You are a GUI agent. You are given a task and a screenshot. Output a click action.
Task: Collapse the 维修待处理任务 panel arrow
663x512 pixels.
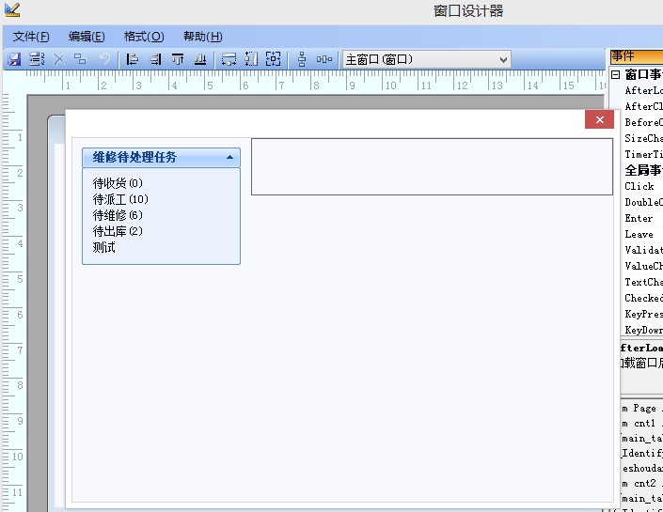pyautogui.click(x=230, y=158)
